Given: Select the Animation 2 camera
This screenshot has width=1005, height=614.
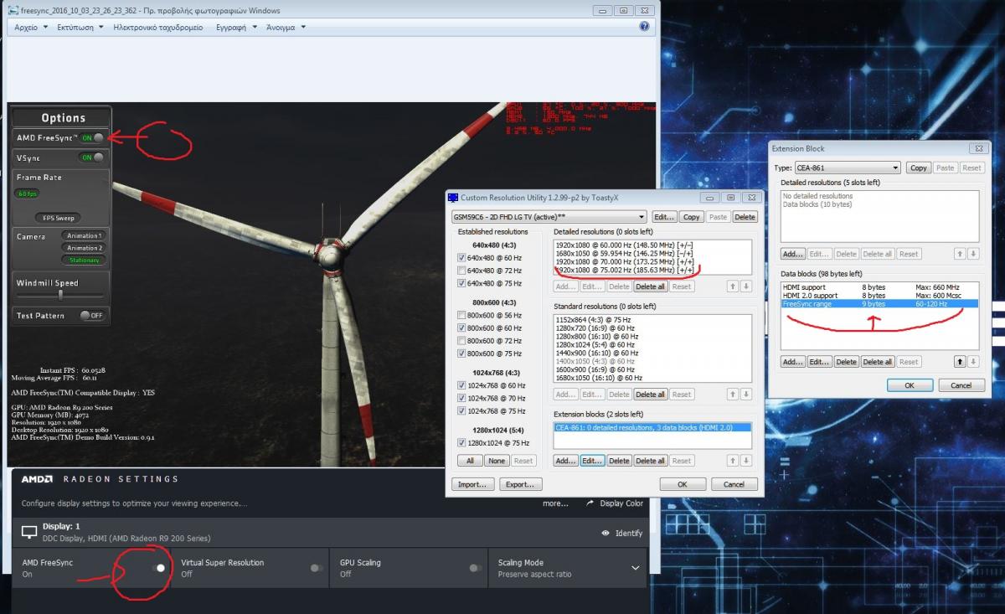Looking at the screenshot, I should coord(85,248).
